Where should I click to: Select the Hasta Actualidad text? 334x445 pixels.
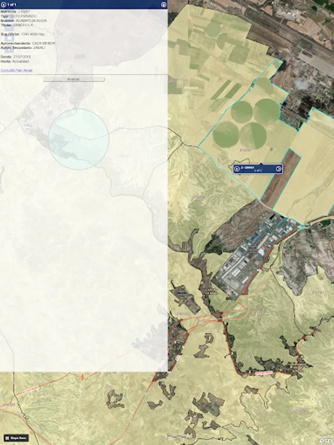point(15,61)
